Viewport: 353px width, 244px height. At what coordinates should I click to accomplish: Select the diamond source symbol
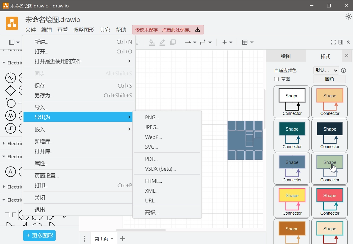click(11, 91)
